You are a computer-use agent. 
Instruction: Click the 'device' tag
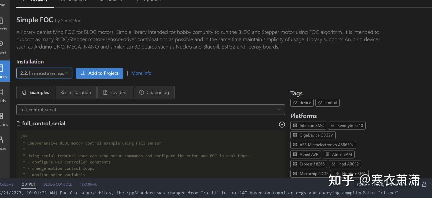[302, 103]
